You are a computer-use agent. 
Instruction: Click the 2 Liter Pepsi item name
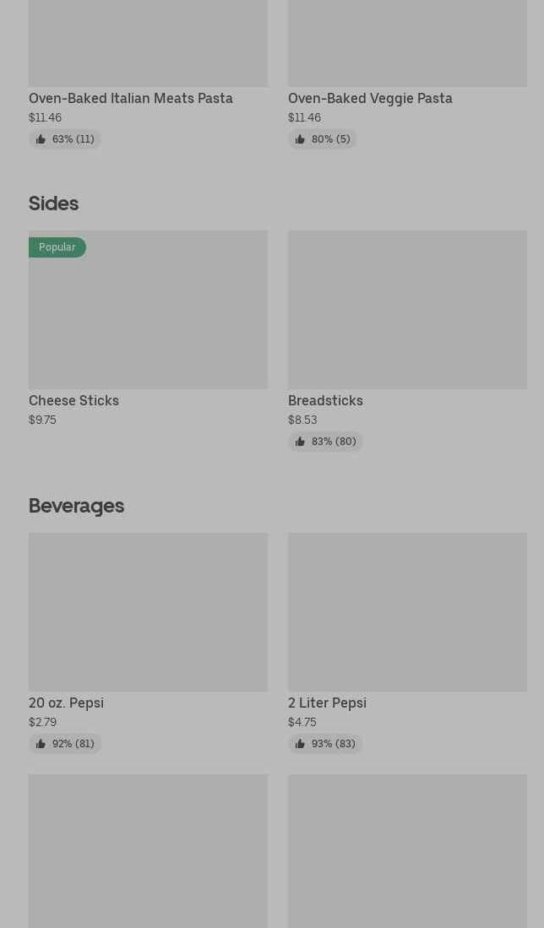(x=327, y=703)
